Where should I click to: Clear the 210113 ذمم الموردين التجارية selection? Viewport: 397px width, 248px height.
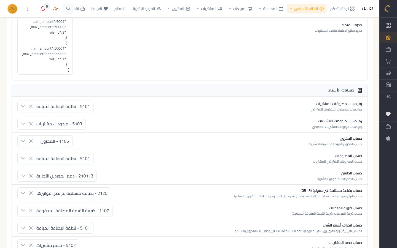tap(31, 176)
